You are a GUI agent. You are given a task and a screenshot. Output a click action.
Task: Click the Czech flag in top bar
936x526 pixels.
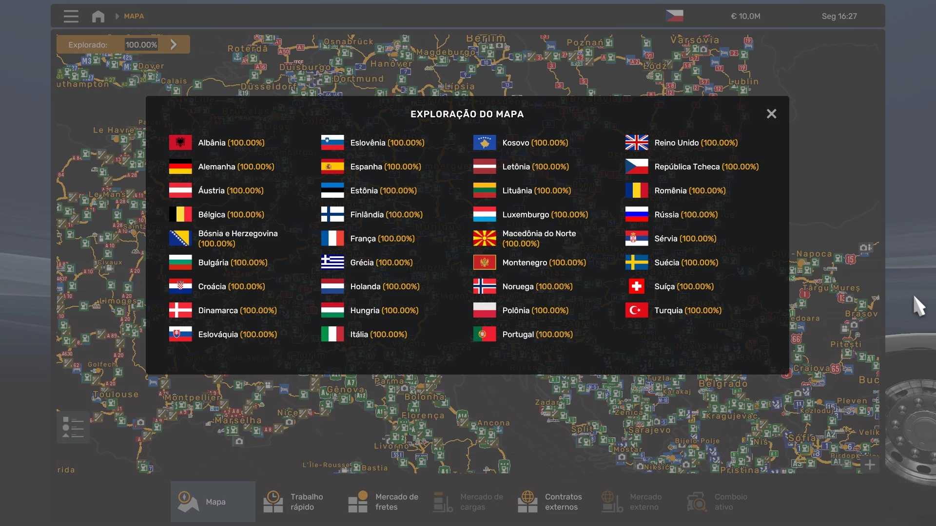click(674, 16)
